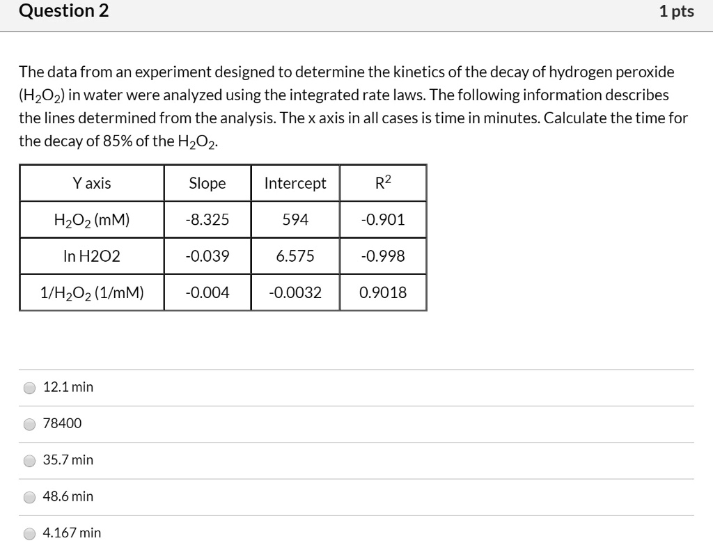
Task: Select the 78400 answer radio button
Action: (29, 424)
